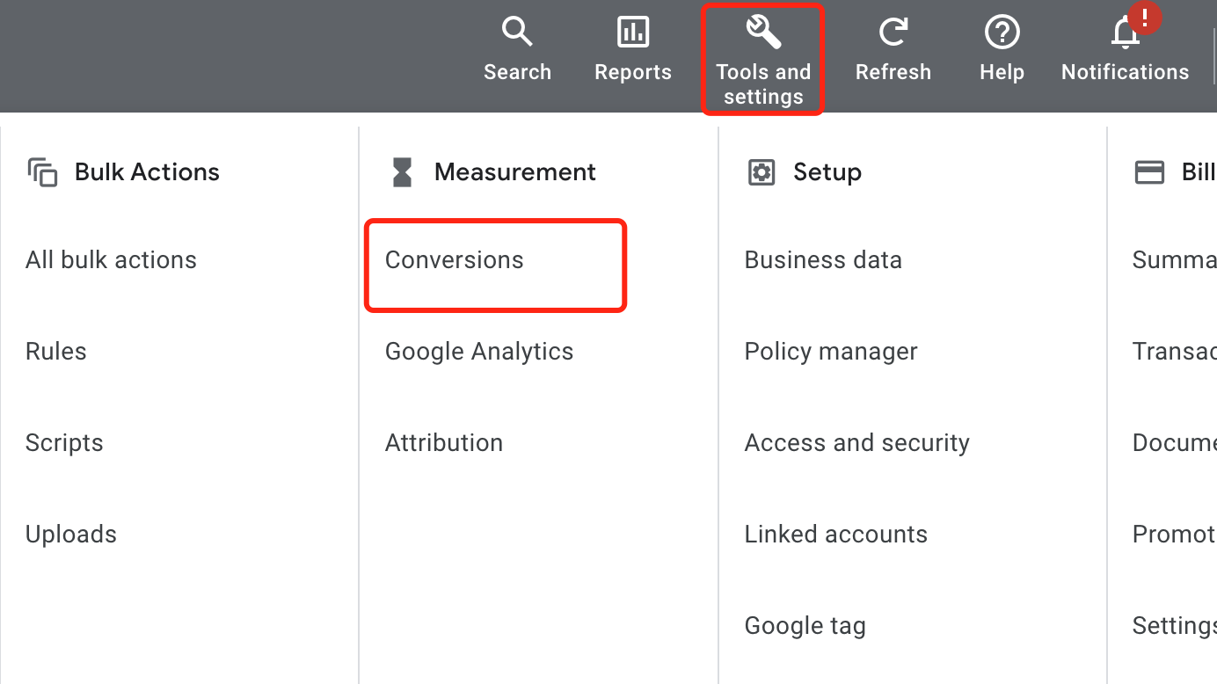Screen dimensions: 1217x684
Task: Open Access and security settings
Action: pos(856,443)
